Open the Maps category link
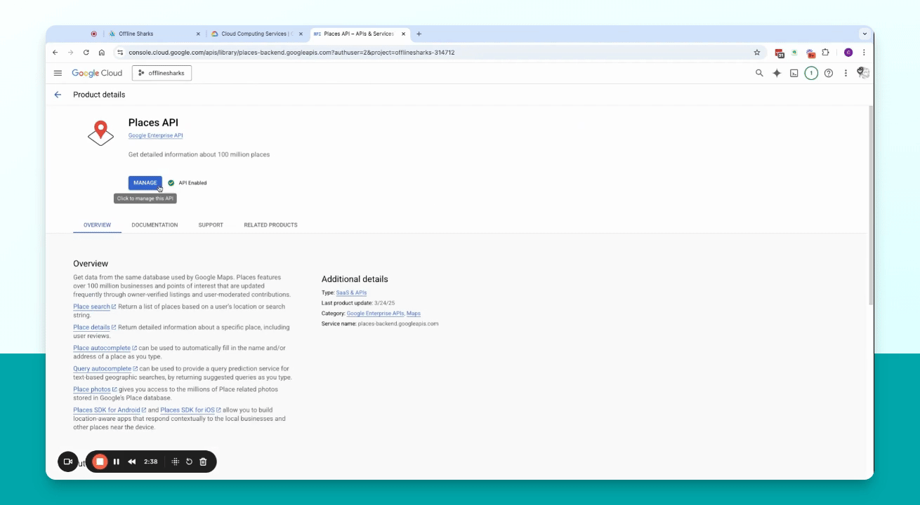Image resolution: width=920 pixels, height=505 pixels. click(x=414, y=314)
